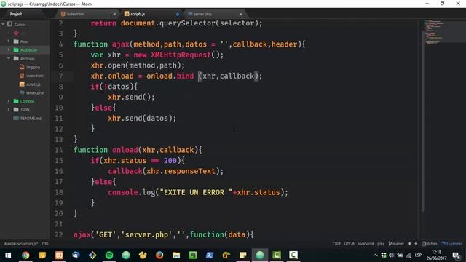Screen dimensions: 466x262
Task: Change the JavaScript grammar selector
Action: pos(366,244)
